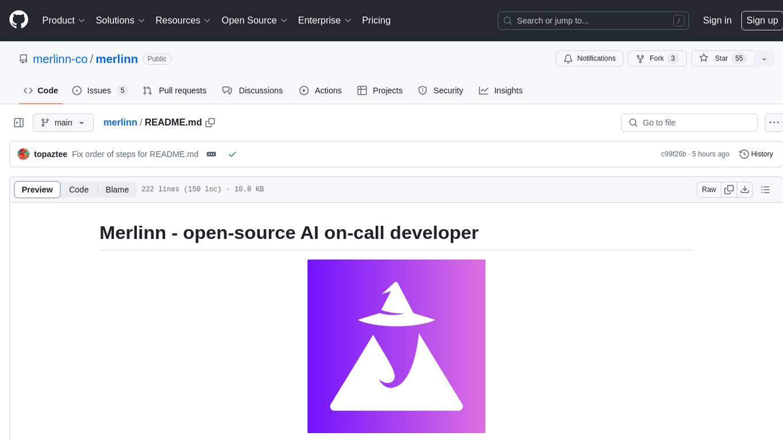Open the Actions tab
The height and width of the screenshot is (440, 783).
(321, 90)
